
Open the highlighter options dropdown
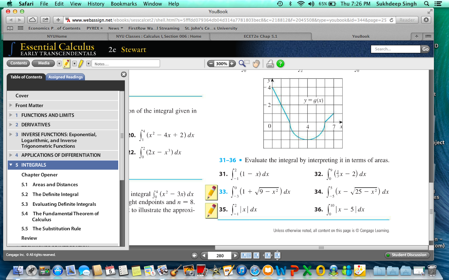tap(74, 64)
